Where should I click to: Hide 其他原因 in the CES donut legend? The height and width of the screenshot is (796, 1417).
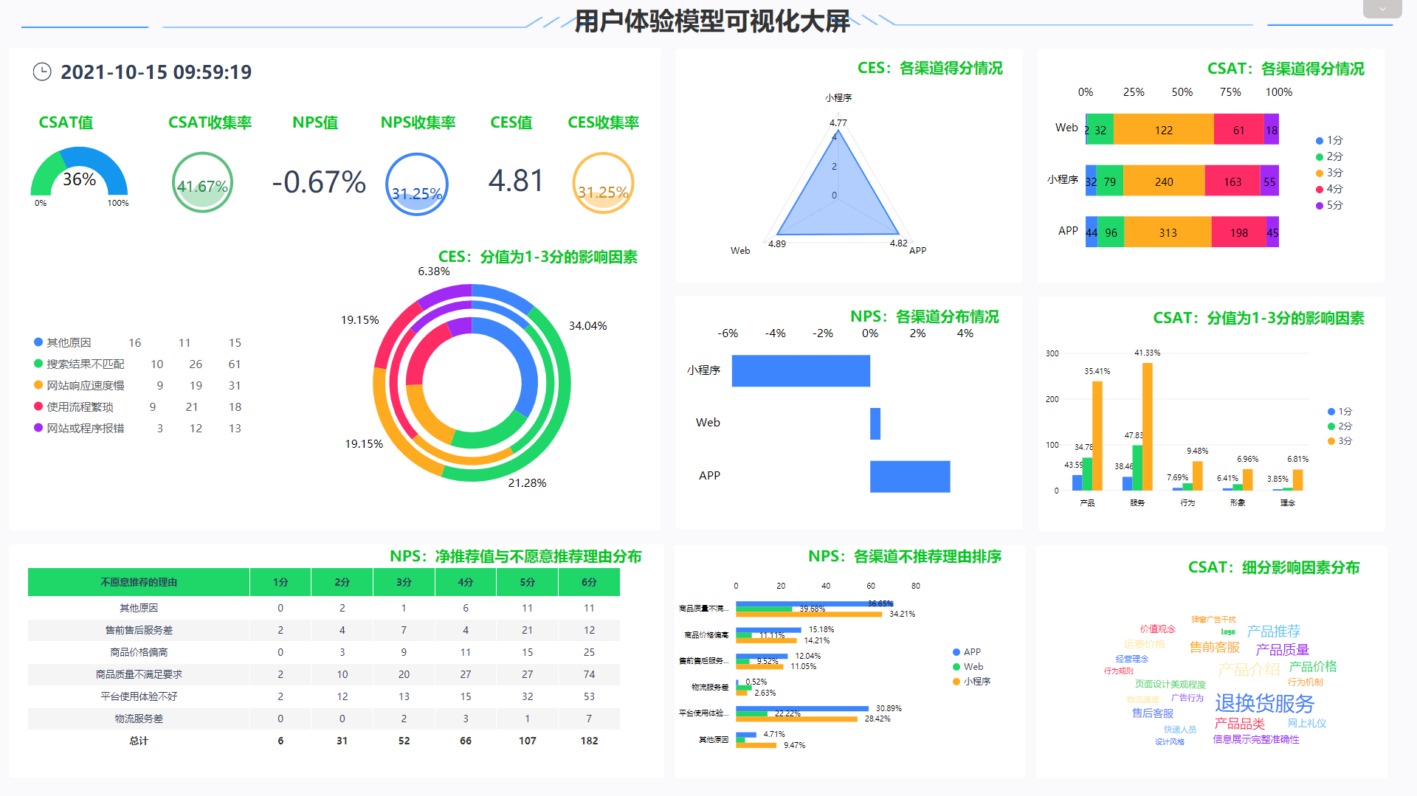70,342
